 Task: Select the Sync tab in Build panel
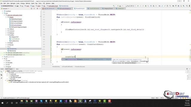pyautogui.click(x=17, y=69)
